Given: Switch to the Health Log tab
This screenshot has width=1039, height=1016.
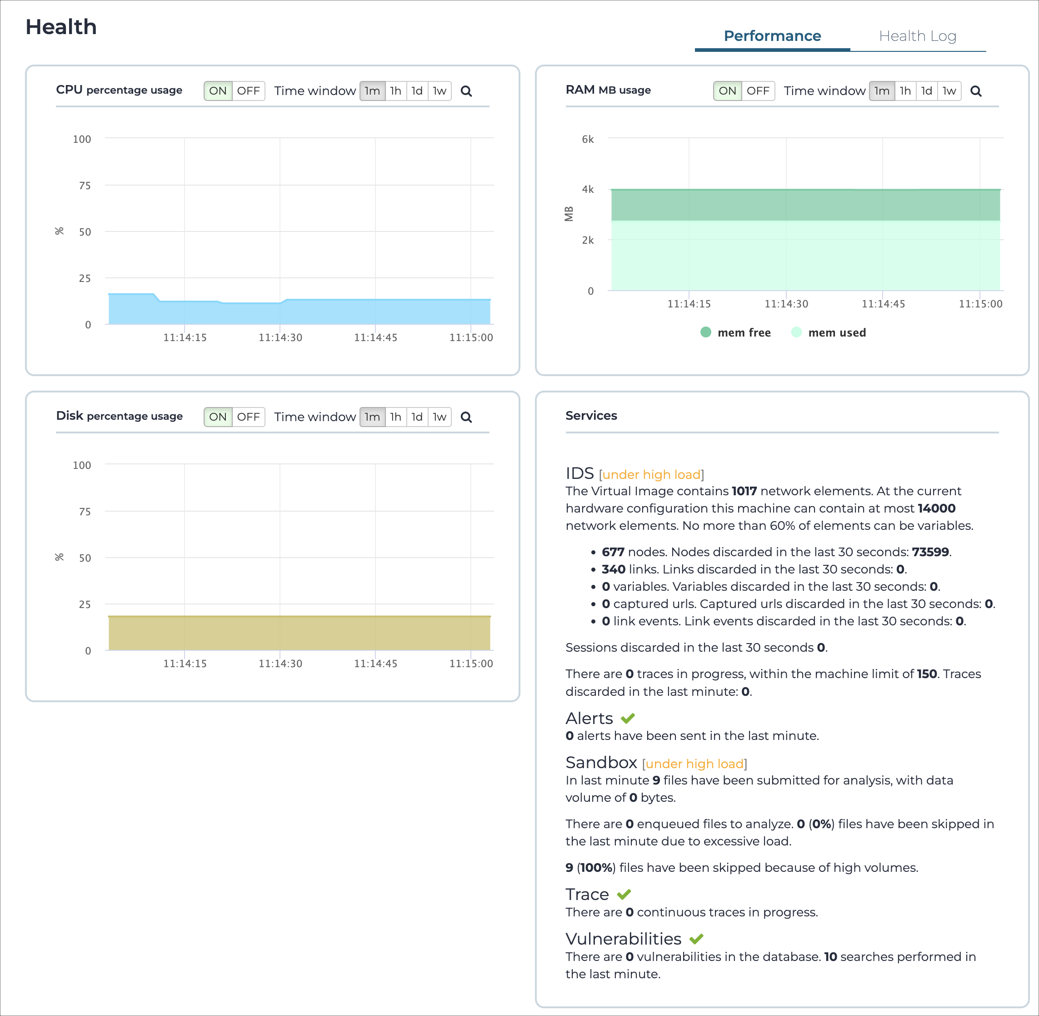Looking at the screenshot, I should coord(917,36).
